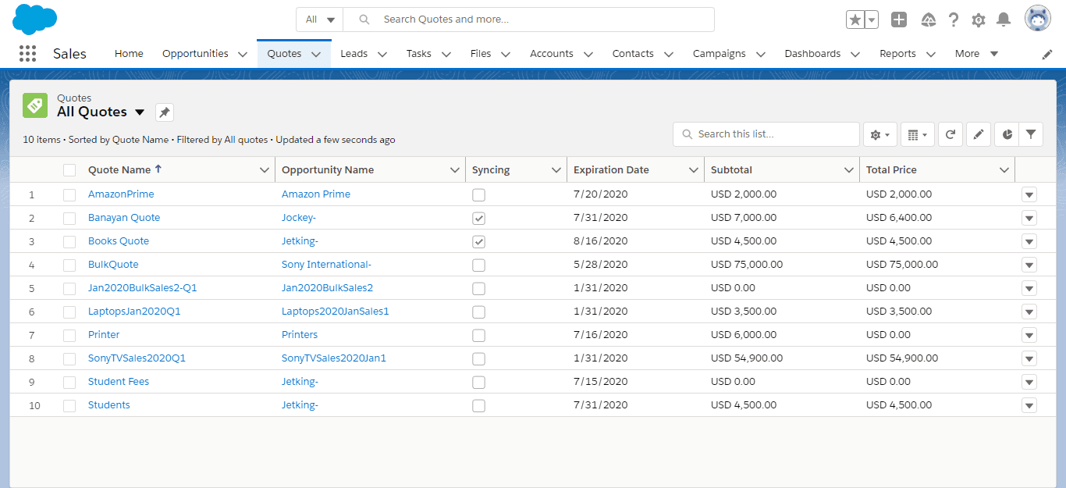Open the Accounts tab
The image size is (1066, 488).
pyautogui.click(x=552, y=54)
